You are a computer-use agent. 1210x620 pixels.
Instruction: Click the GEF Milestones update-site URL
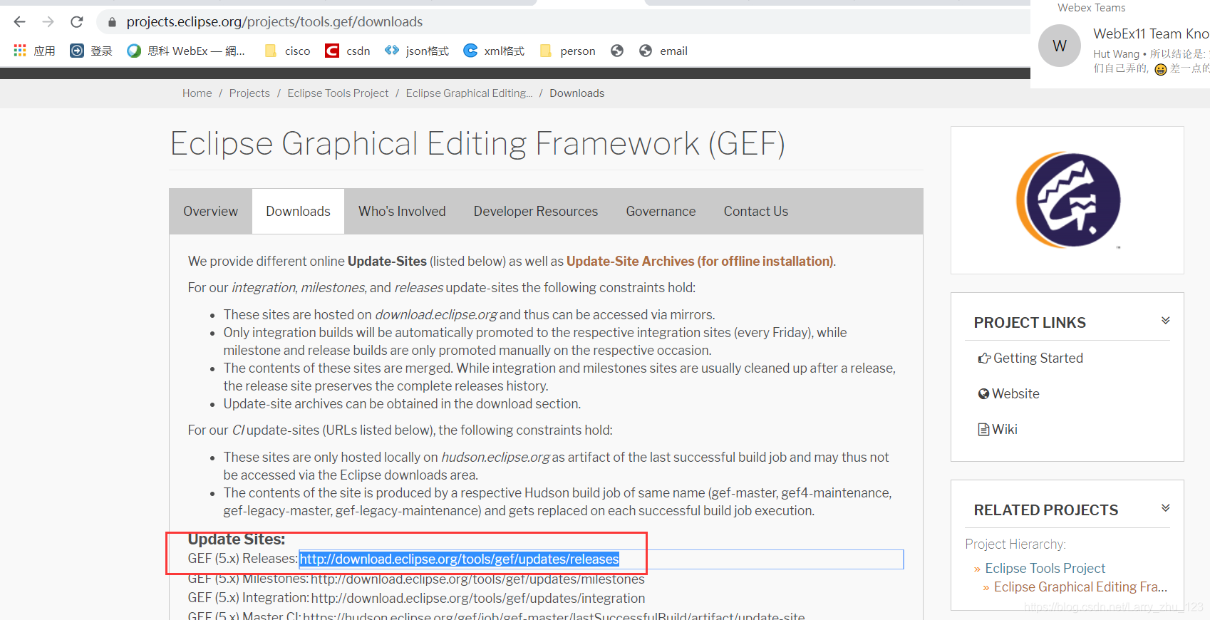[477, 579]
